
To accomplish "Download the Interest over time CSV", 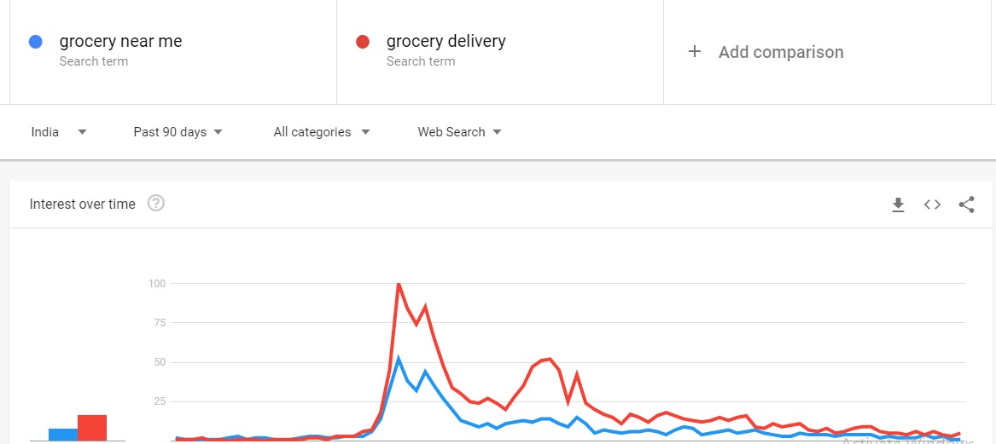I will pyautogui.click(x=898, y=205).
